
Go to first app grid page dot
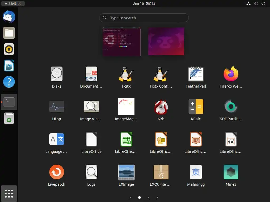coord(131,198)
